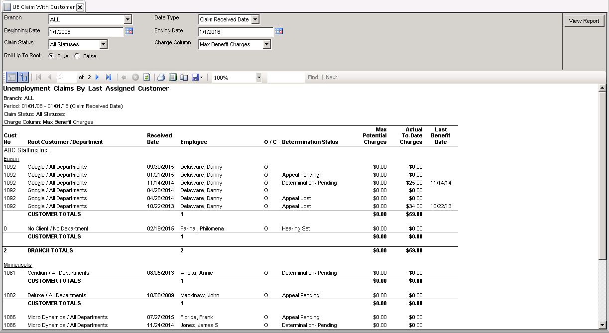Click the Eagan branch heading
Screen dimensions: 609x333
[11, 159]
